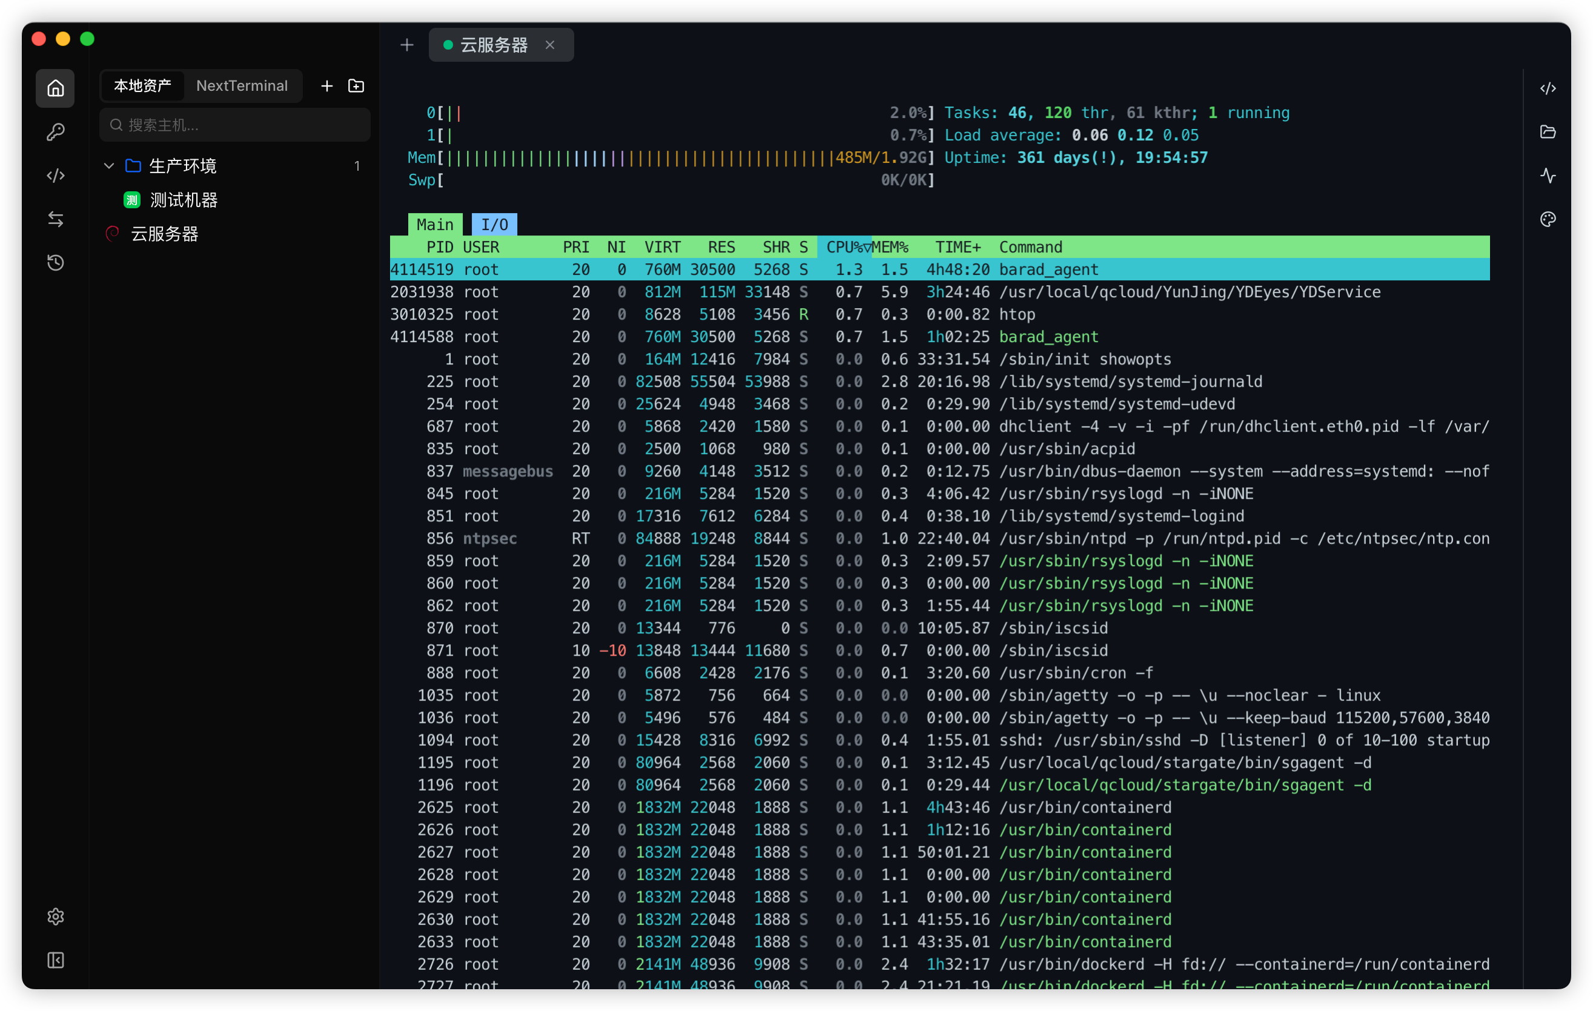Click the code icon at top of right sidebar
This screenshot has height=1011, width=1593.
pyautogui.click(x=1548, y=87)
